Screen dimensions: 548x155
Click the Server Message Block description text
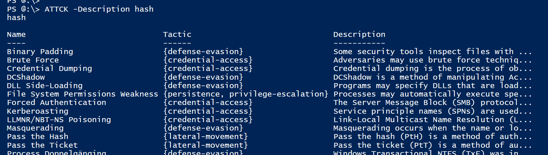coord(433,103)
